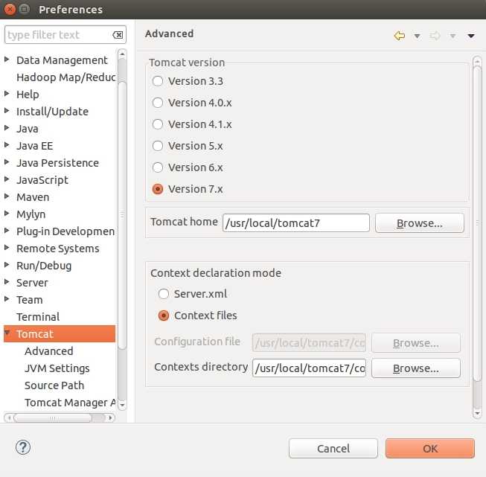Select Tomcat Version 7.x radio button
486x477 pixels.
pyautogui.click(x=158, y=189)
